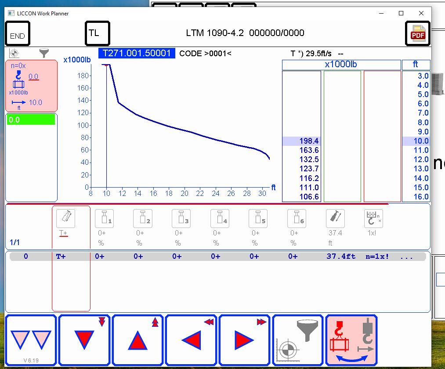445x369 pixels.
Task: Click telescope section 5 icon
Action: click(x=258, y=219)
